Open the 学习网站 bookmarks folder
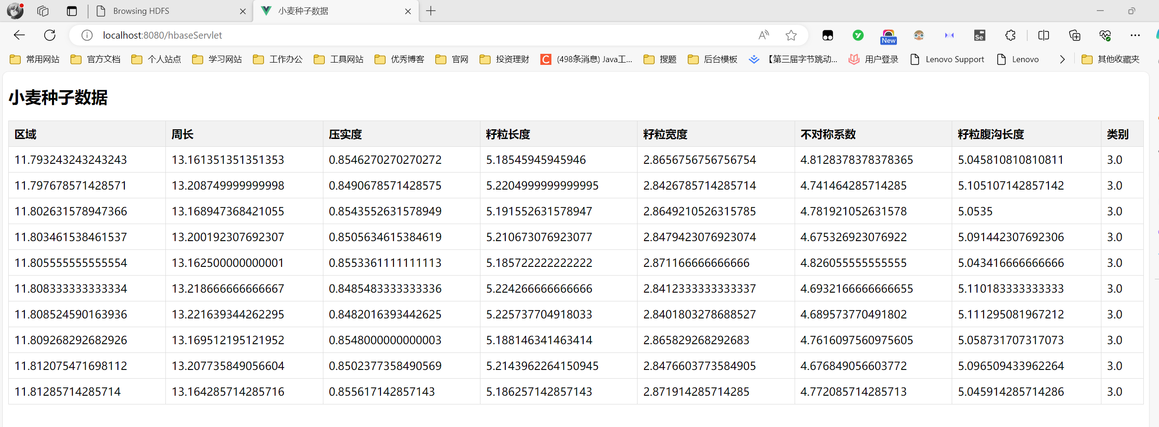Viewport: 1159px width, 427px height. [217, 59]
